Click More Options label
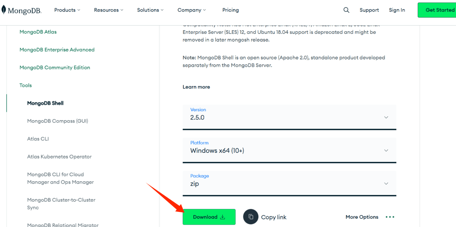The width and height of the screenshot is (456, 227). [362, 217]
